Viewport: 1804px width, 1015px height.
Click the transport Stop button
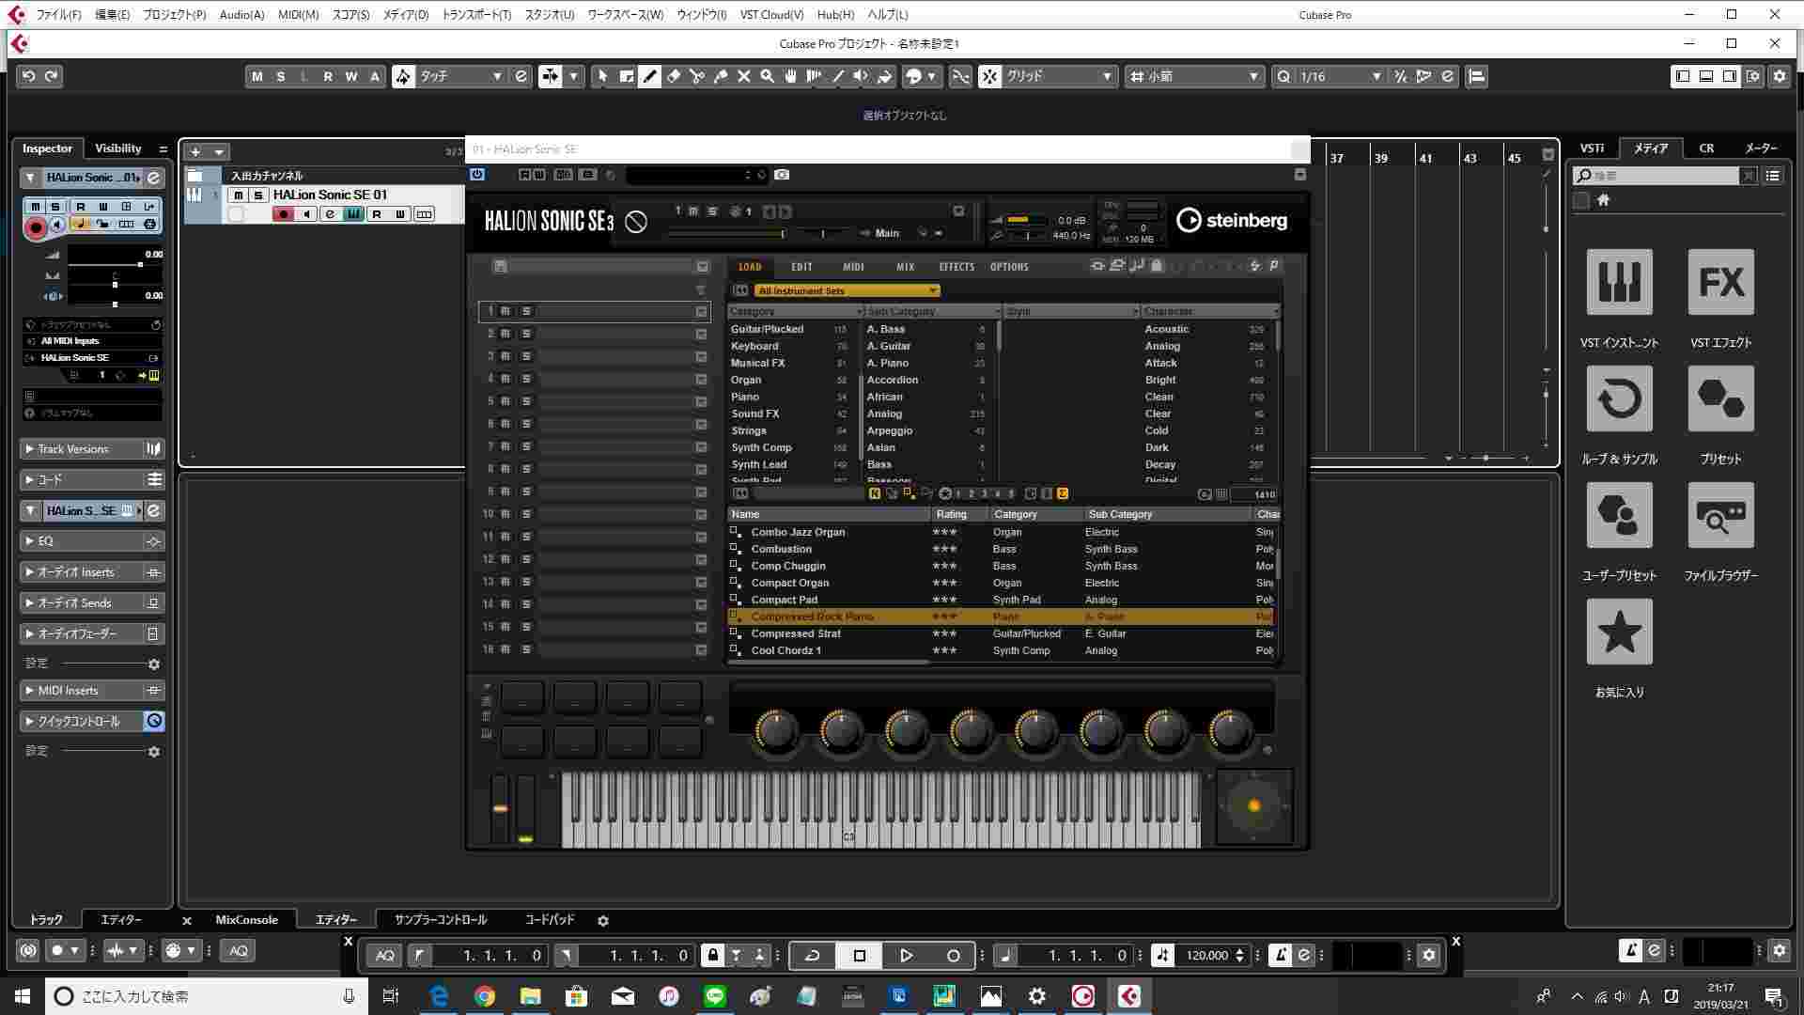[859, 955]
